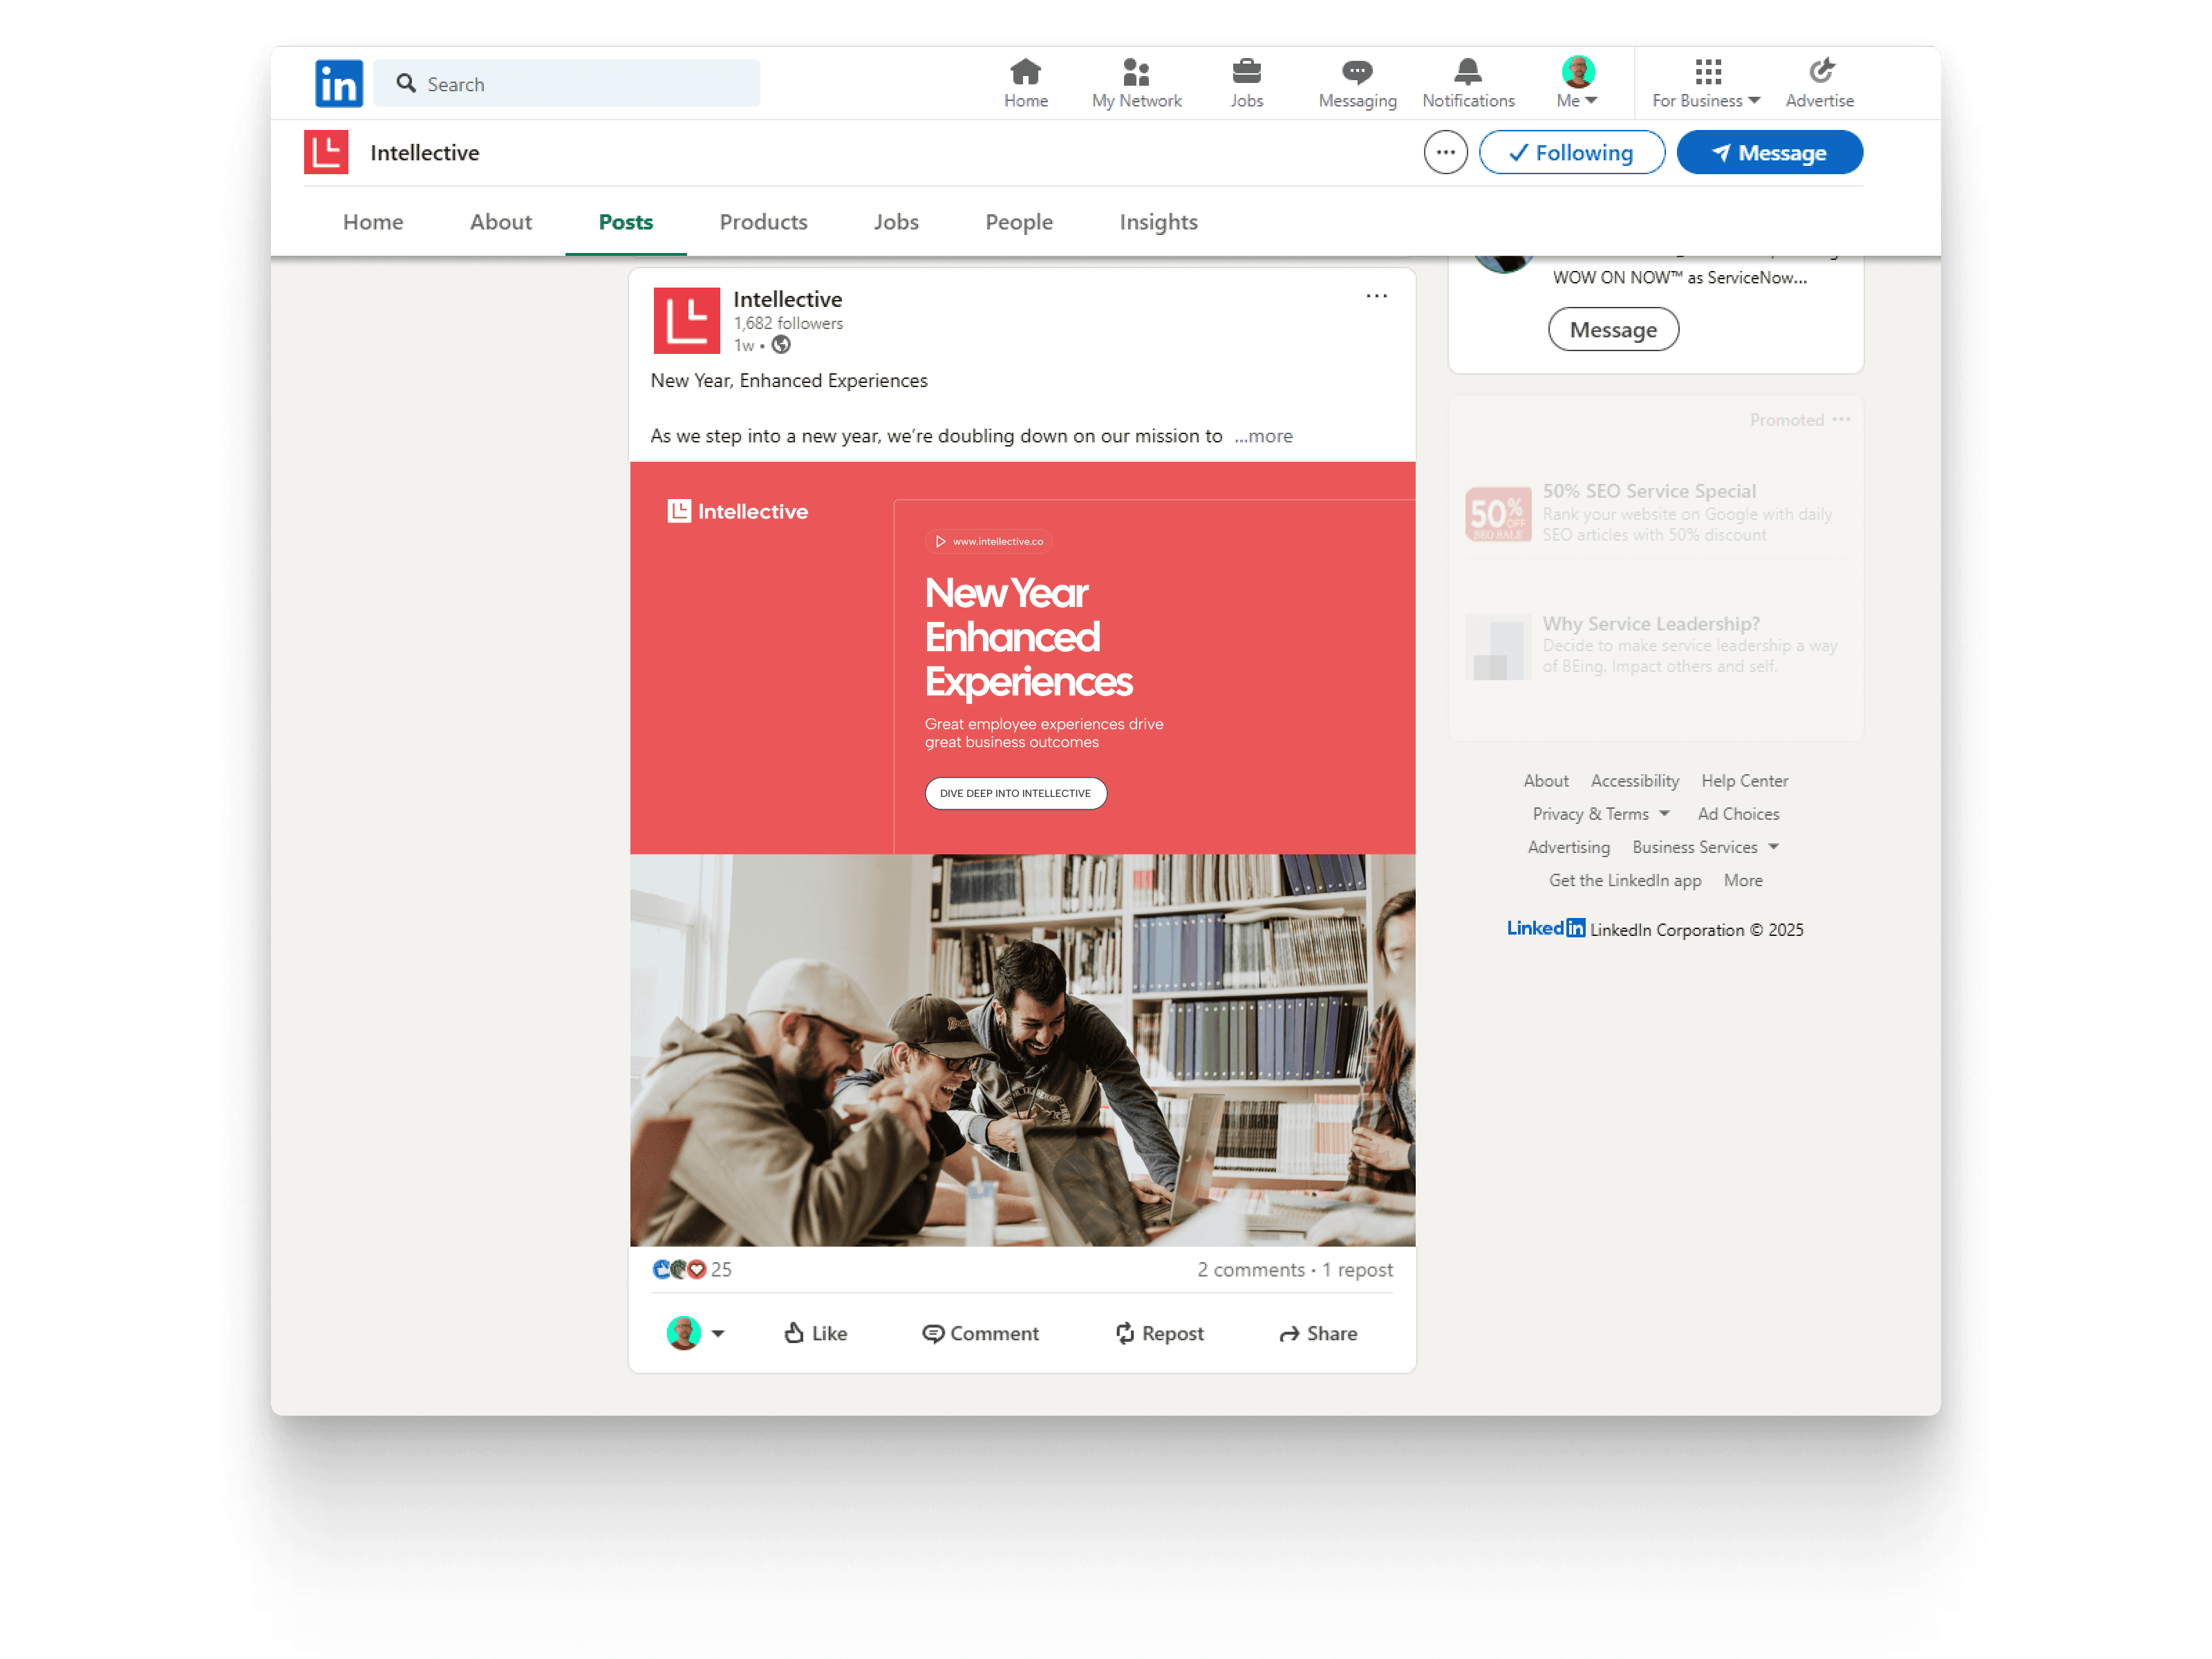Image resolution: width=2212 pixels, height=1659 pixels.
Task: Click Get the LinkedIn app link
Action: (1625, 880)
